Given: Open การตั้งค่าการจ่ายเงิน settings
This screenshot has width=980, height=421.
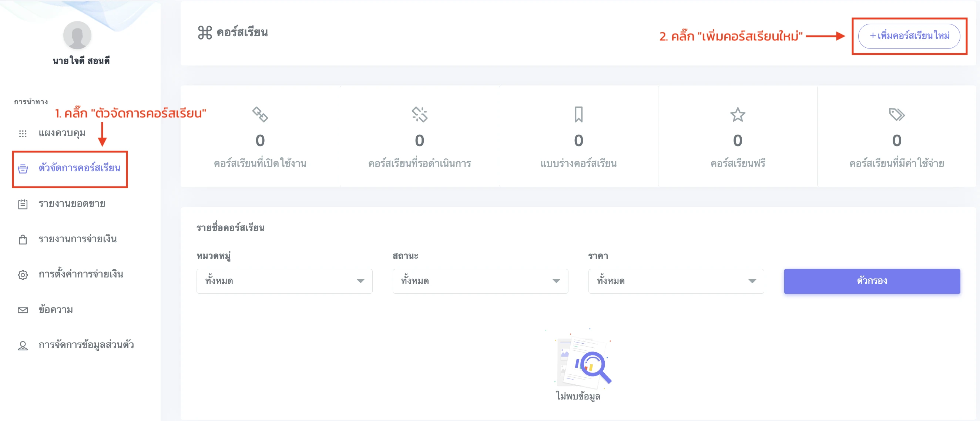Looking at the screenshot, I should click(81, 274).
